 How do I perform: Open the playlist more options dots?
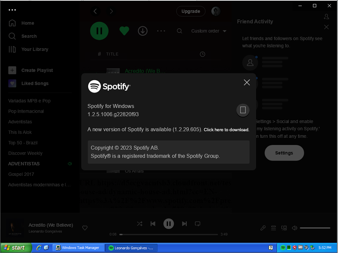161,31
